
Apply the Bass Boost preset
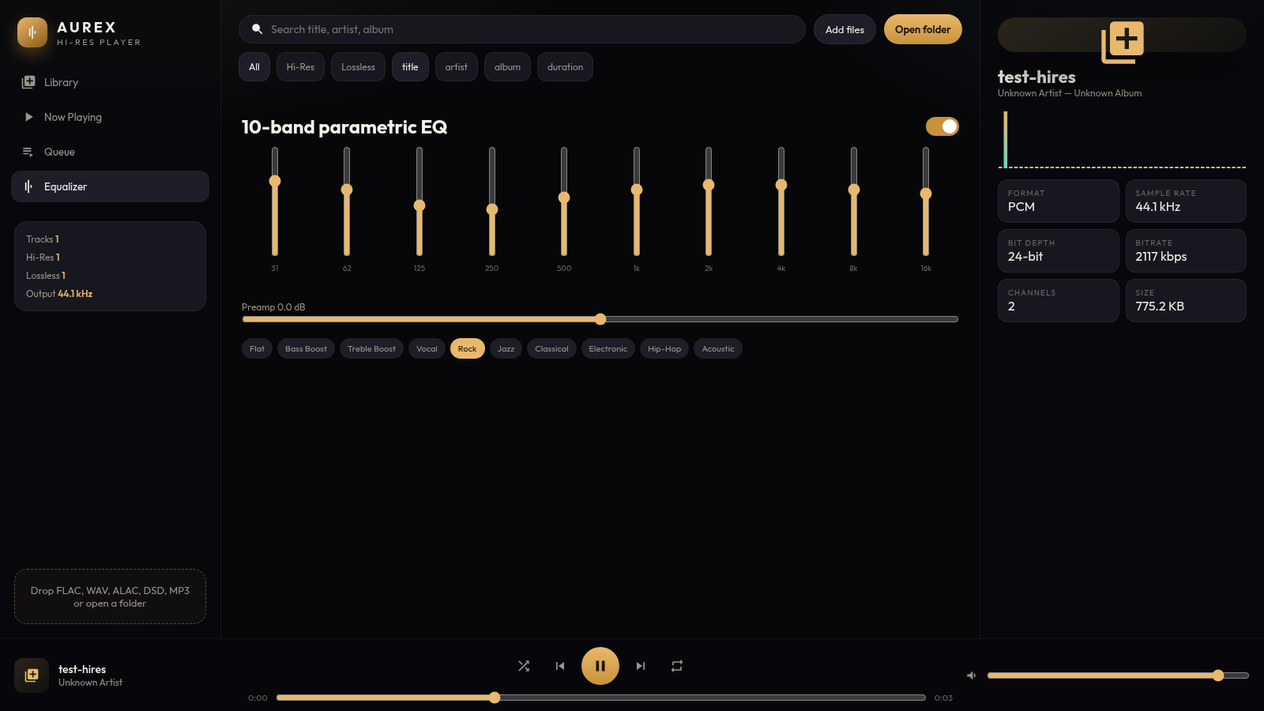pos(306,348)
